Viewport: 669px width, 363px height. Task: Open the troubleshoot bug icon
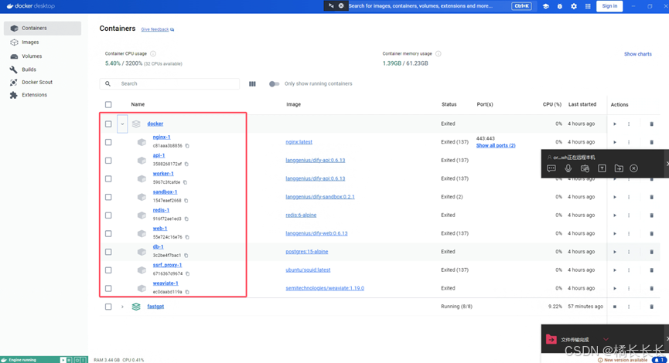[560, 6]
